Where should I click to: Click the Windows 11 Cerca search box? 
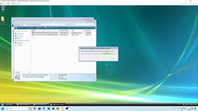(x=16, y=109)
